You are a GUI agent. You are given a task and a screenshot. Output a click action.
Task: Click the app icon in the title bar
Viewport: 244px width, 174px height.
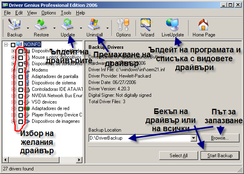(5, 5)
